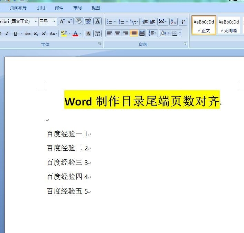The height and width of the screenshot is (233, 244).
Task: Center the text alignment
Action: point(118,33)
